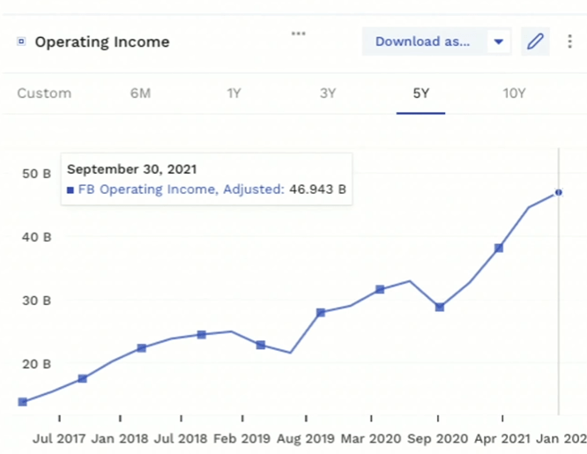Open the horizontal ellipsis menu above the chart
The height and width of the screenshot is (454, 587).
click(x=298, y=33)
